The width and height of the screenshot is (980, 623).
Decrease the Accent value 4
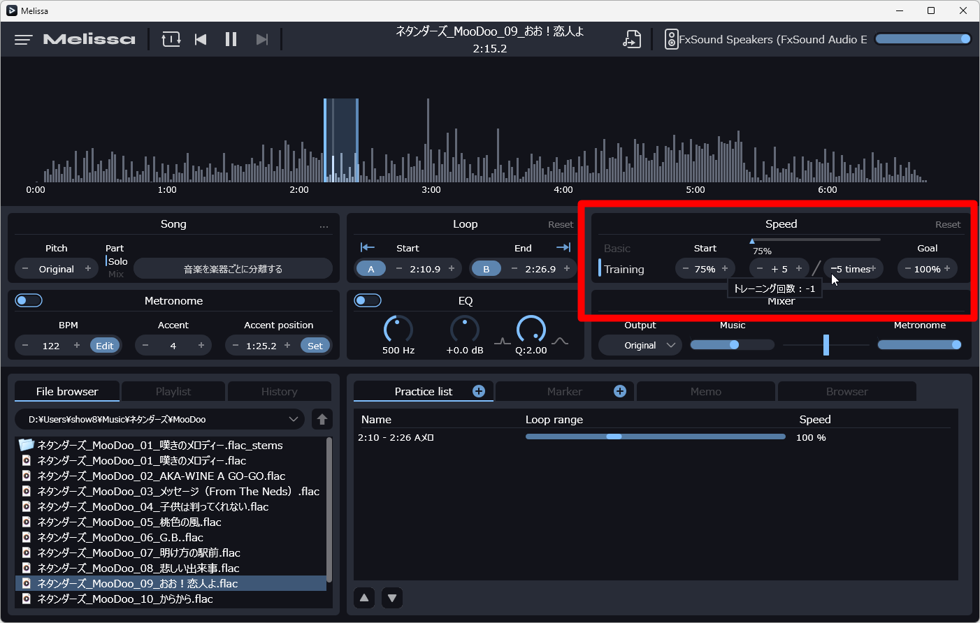[145, 346]
